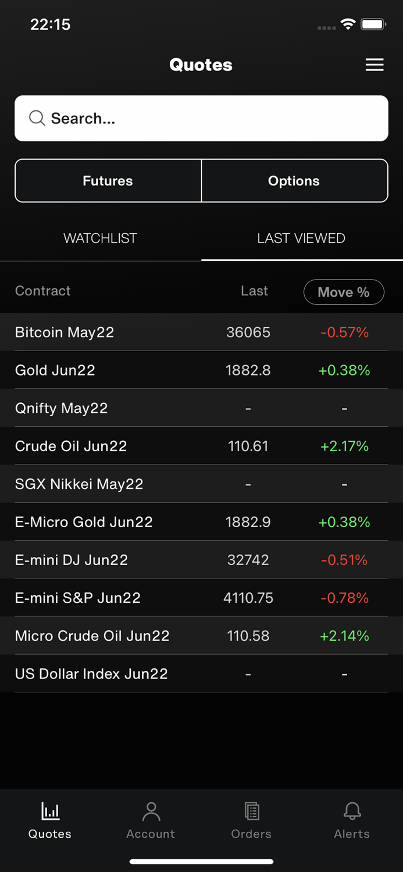Switch to the Options segment

tap(294, 181)
